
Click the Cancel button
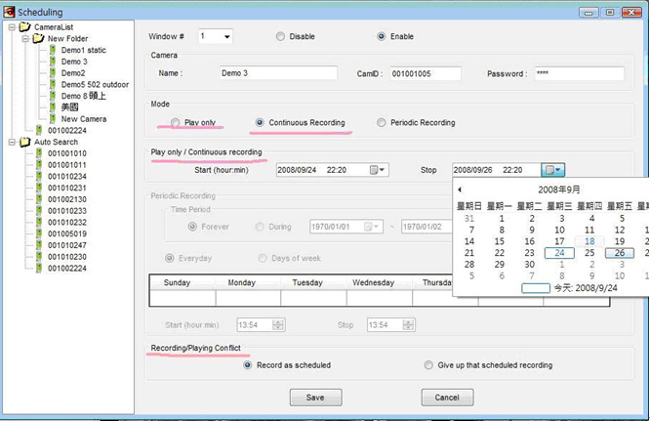click(447, 398)
